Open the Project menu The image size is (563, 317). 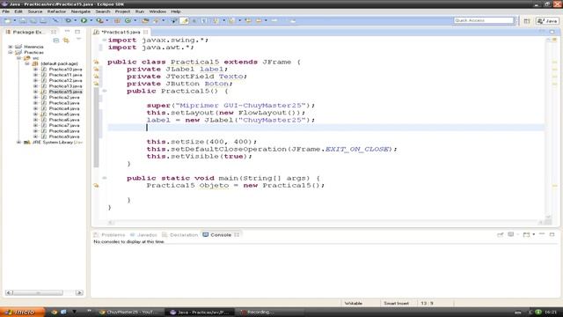tap(122, 11)
